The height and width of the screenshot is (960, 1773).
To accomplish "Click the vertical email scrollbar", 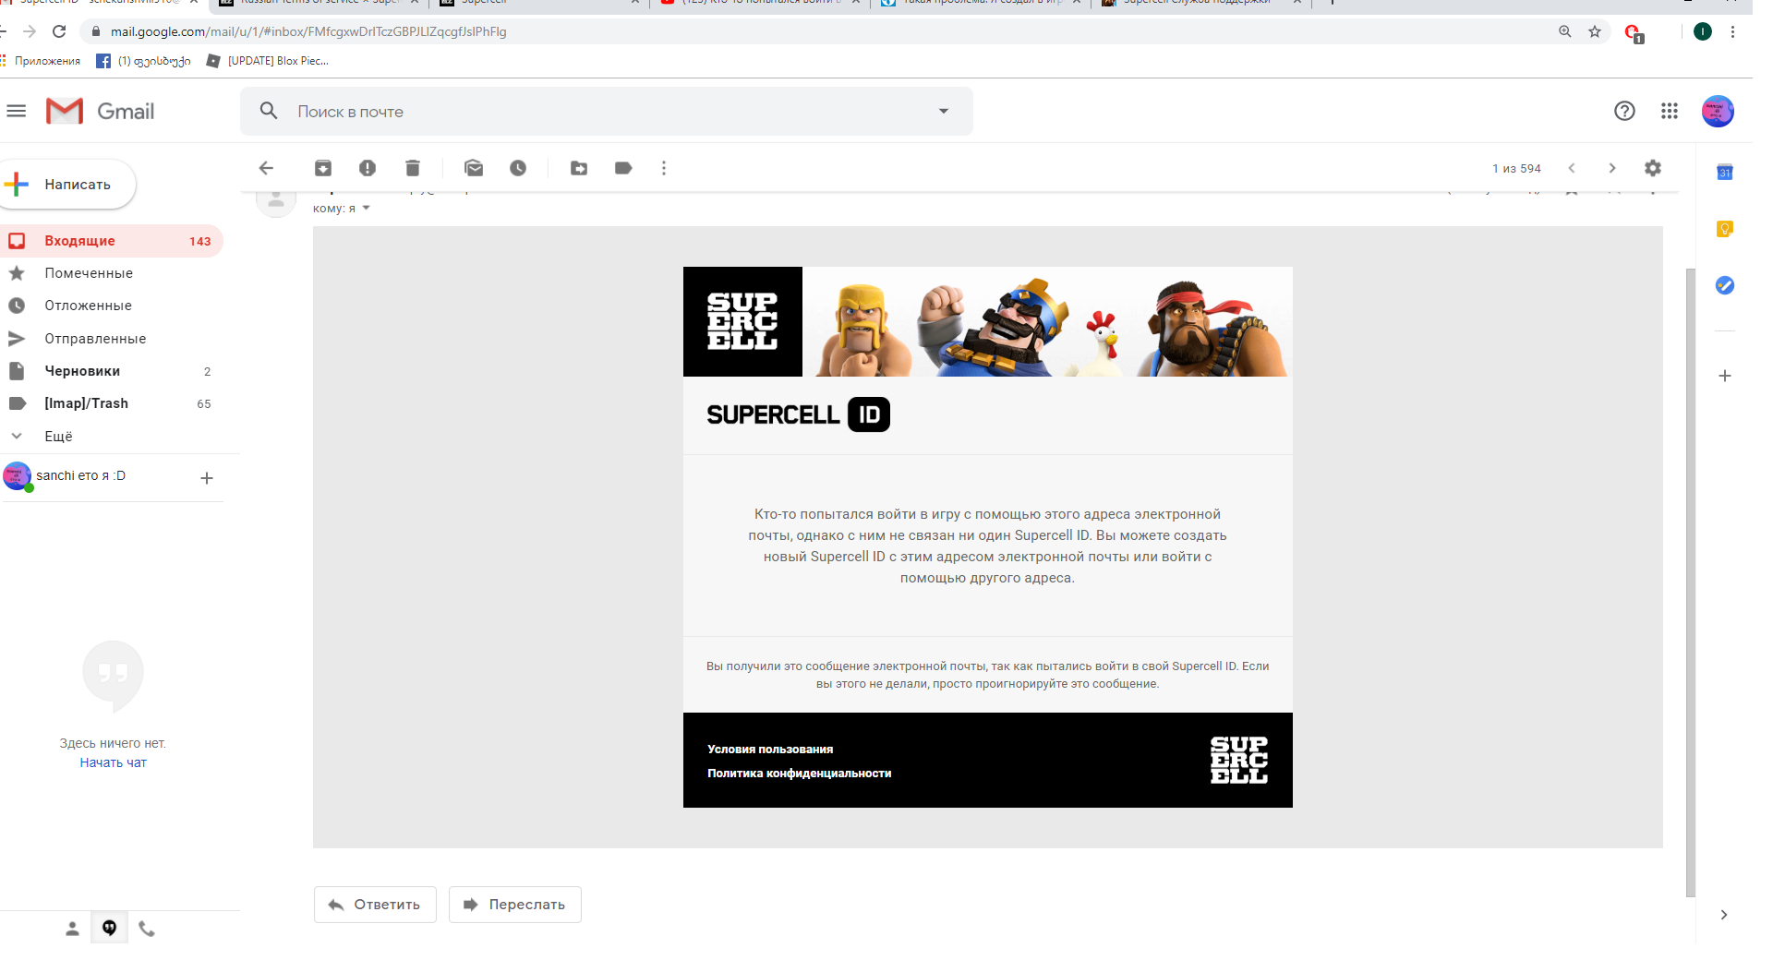I will 1691,582.
